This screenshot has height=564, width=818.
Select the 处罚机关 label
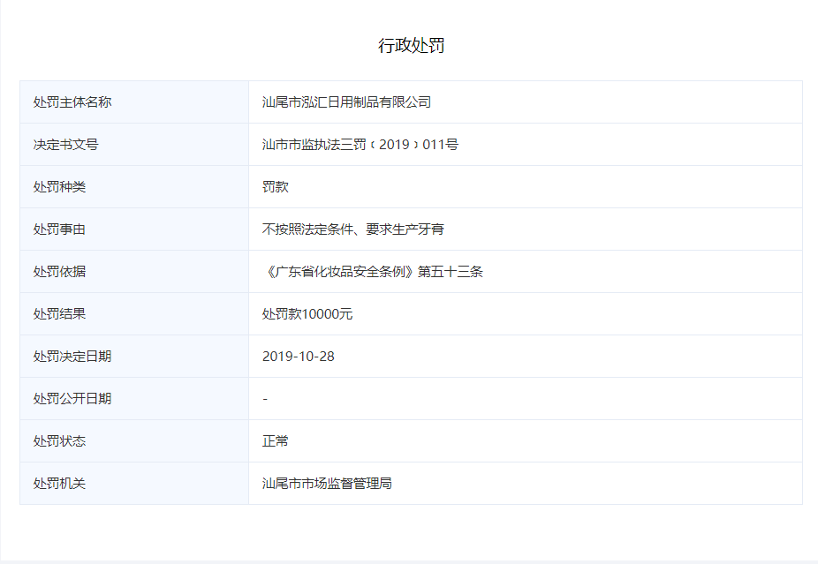[59, 483]
